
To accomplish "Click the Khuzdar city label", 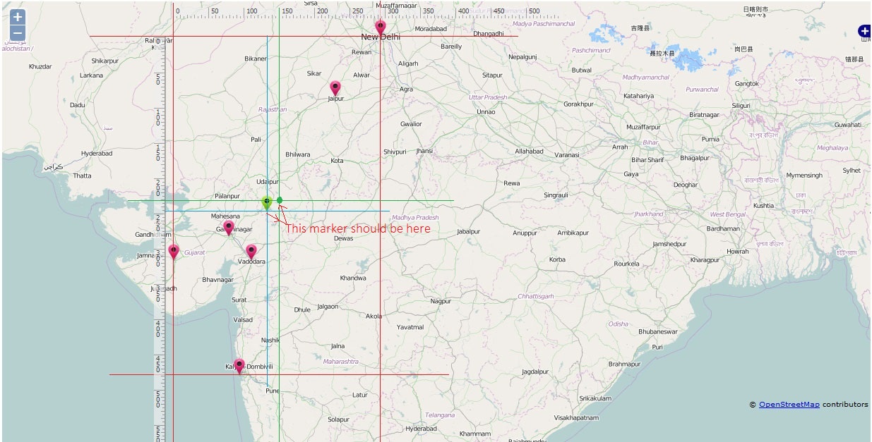I will click(x=40, y=66).
